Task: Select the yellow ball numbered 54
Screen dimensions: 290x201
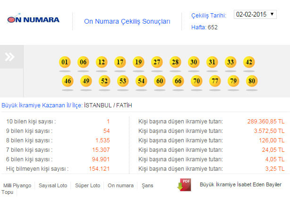Action: [141, 81]
